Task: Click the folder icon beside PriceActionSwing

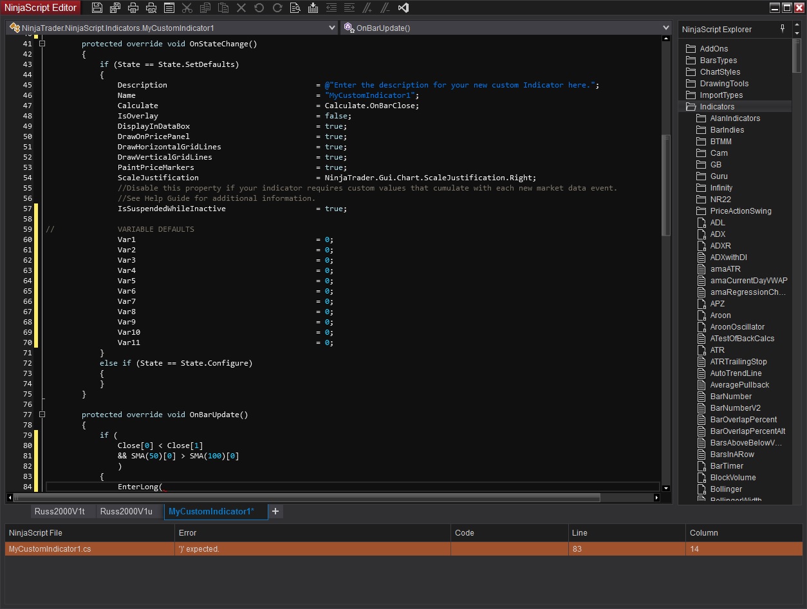Action: (701, 211)
